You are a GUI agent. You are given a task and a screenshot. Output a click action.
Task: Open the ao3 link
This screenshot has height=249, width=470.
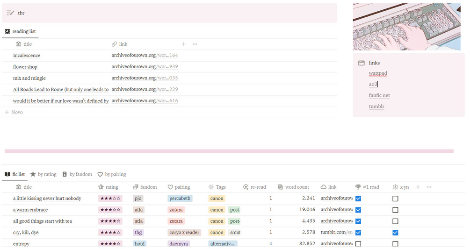[373, 85]
